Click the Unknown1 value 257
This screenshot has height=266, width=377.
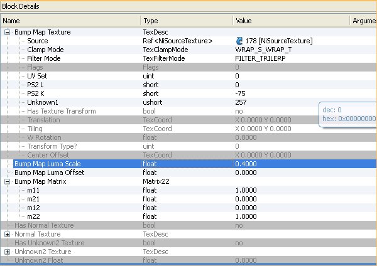pos(241,102)
